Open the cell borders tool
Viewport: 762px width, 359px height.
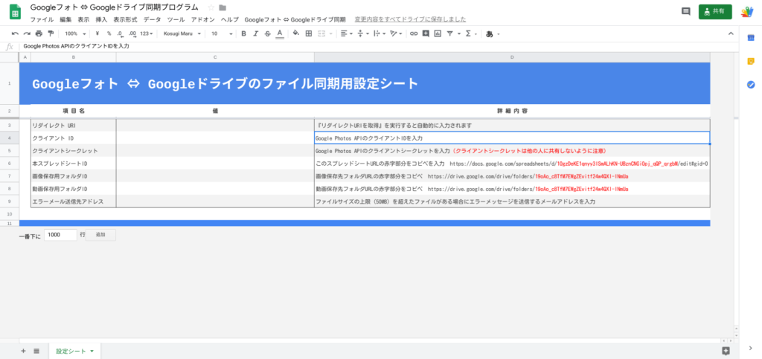pos(309,33)
